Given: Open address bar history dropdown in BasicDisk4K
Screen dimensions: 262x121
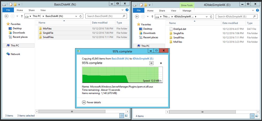Looking at the screenshot, I should pos(77,16).
